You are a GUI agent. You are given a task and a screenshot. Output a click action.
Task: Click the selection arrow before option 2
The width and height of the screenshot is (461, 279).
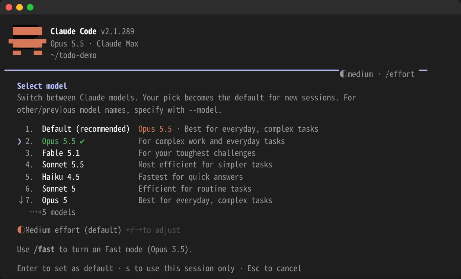pos(20,141)
